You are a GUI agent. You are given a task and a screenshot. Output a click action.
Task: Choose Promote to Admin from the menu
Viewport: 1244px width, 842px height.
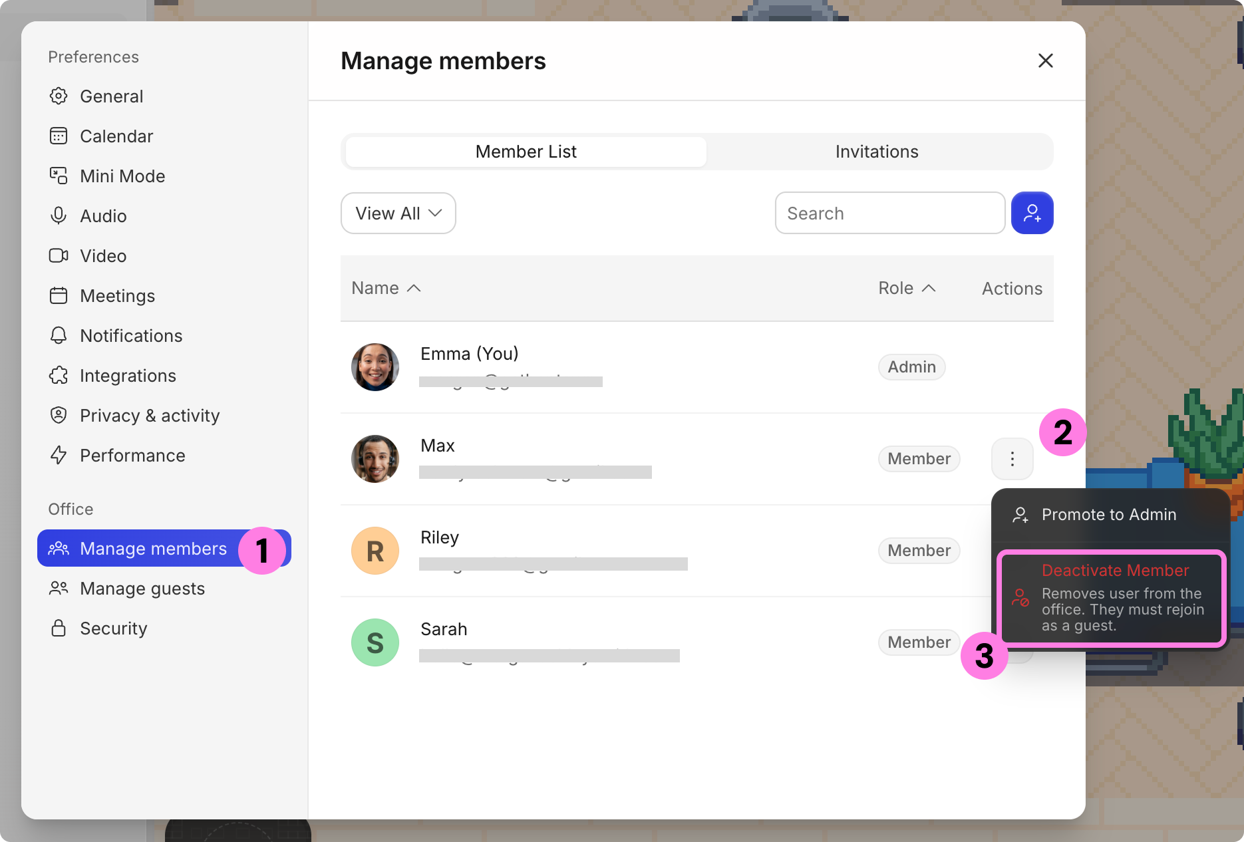1108,515
